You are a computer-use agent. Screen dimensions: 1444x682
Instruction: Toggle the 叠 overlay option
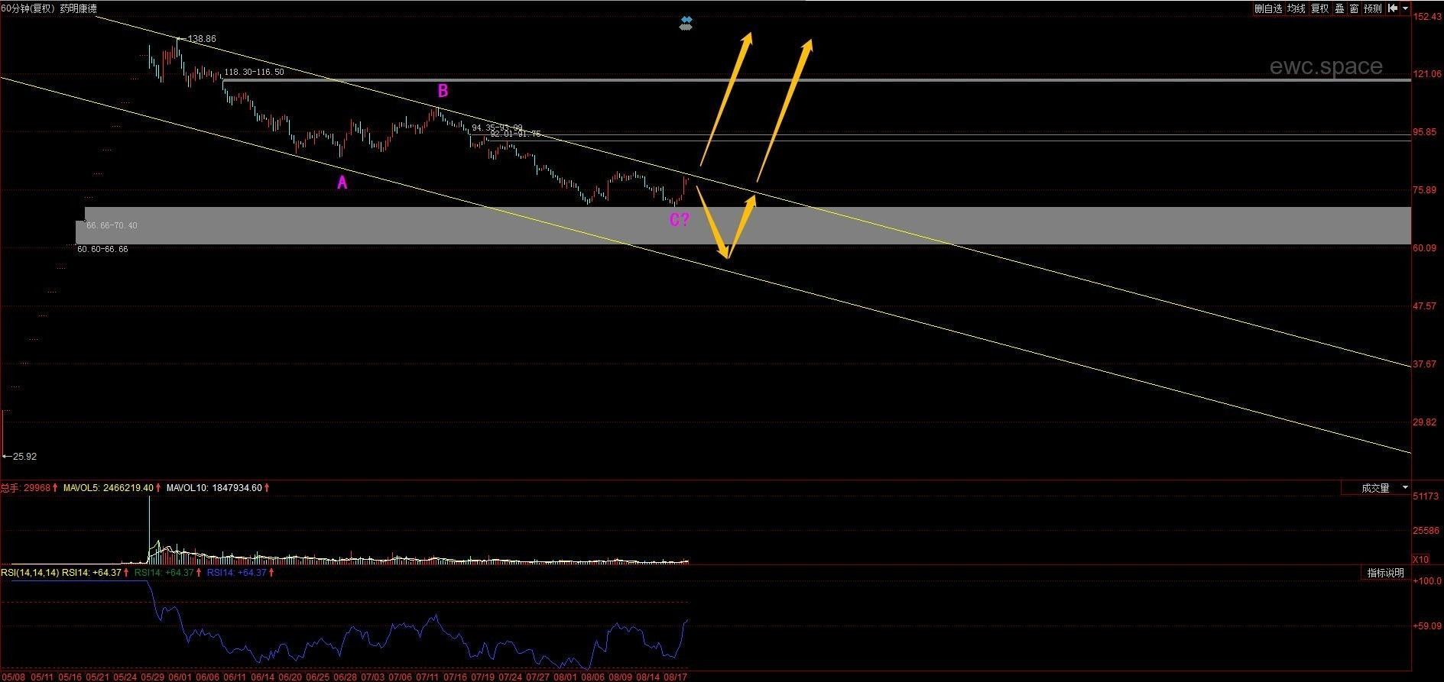pyautogui.click(x=1339, y=8)
